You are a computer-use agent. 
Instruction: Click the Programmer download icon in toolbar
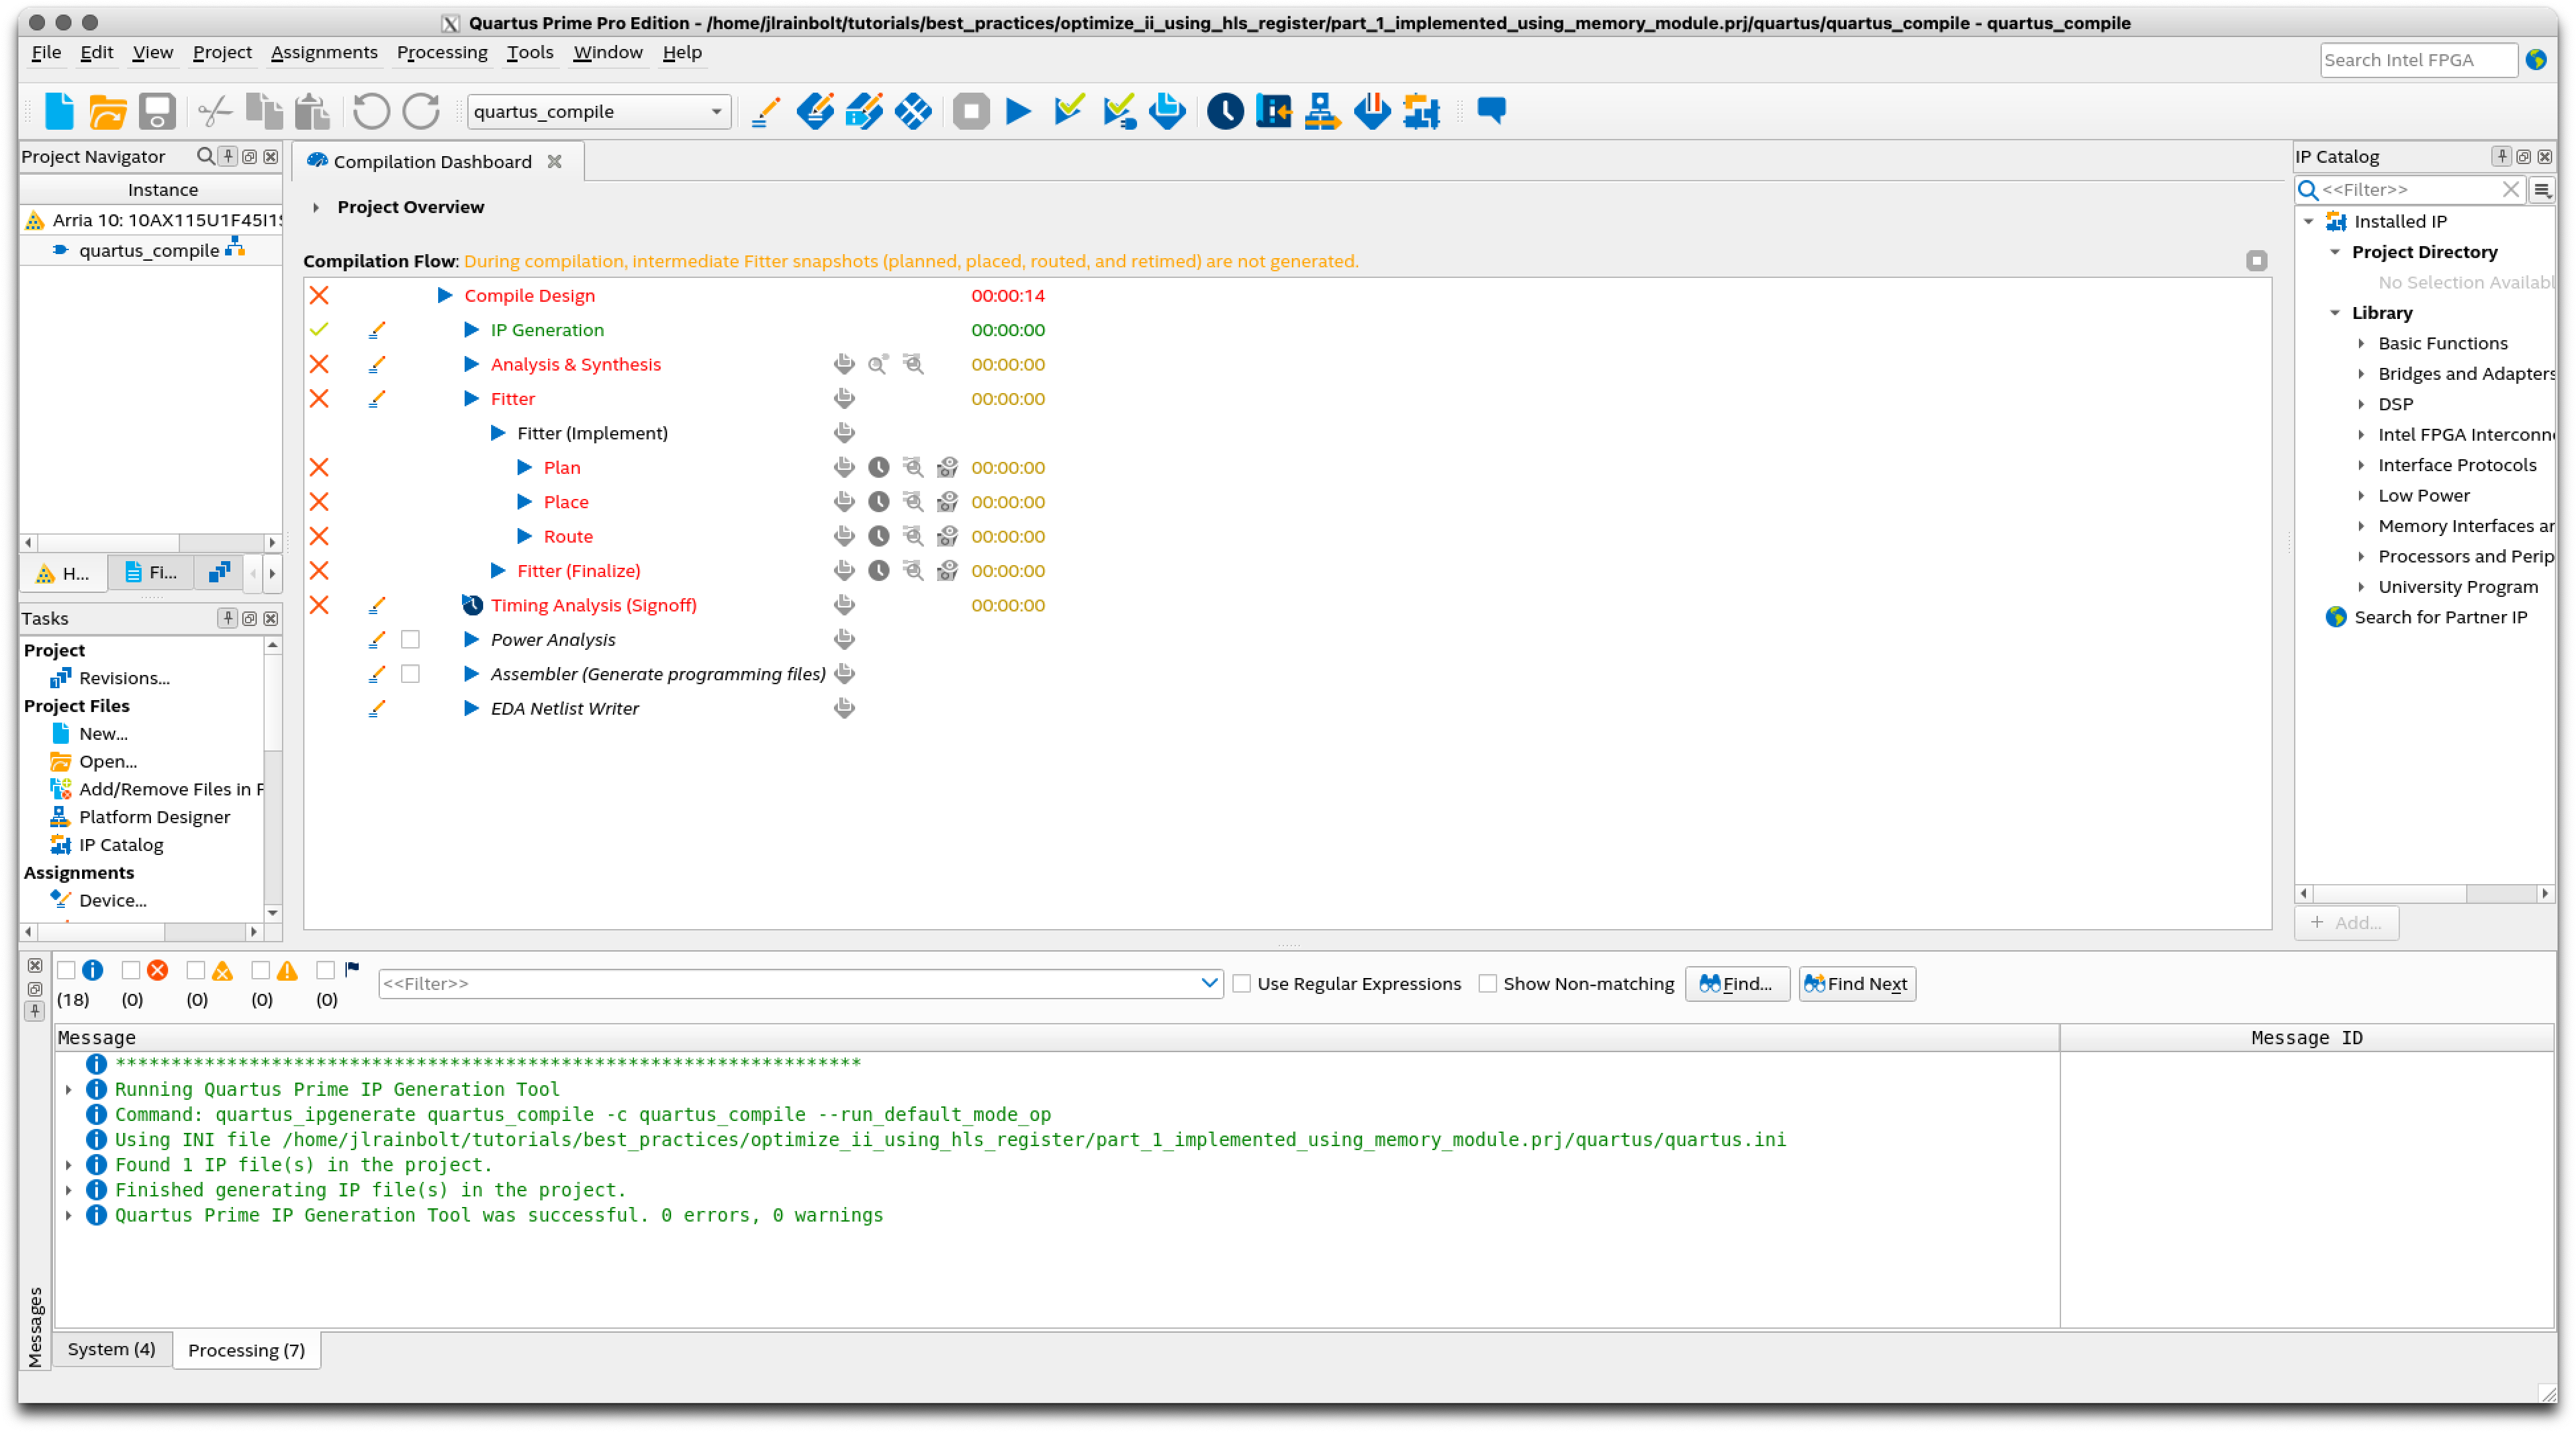[1372, 111]
